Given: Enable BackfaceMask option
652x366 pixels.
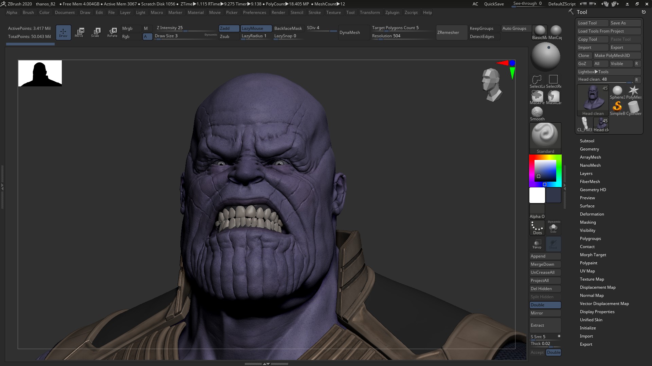Looking at the screenshot, I should click(288, 28).
